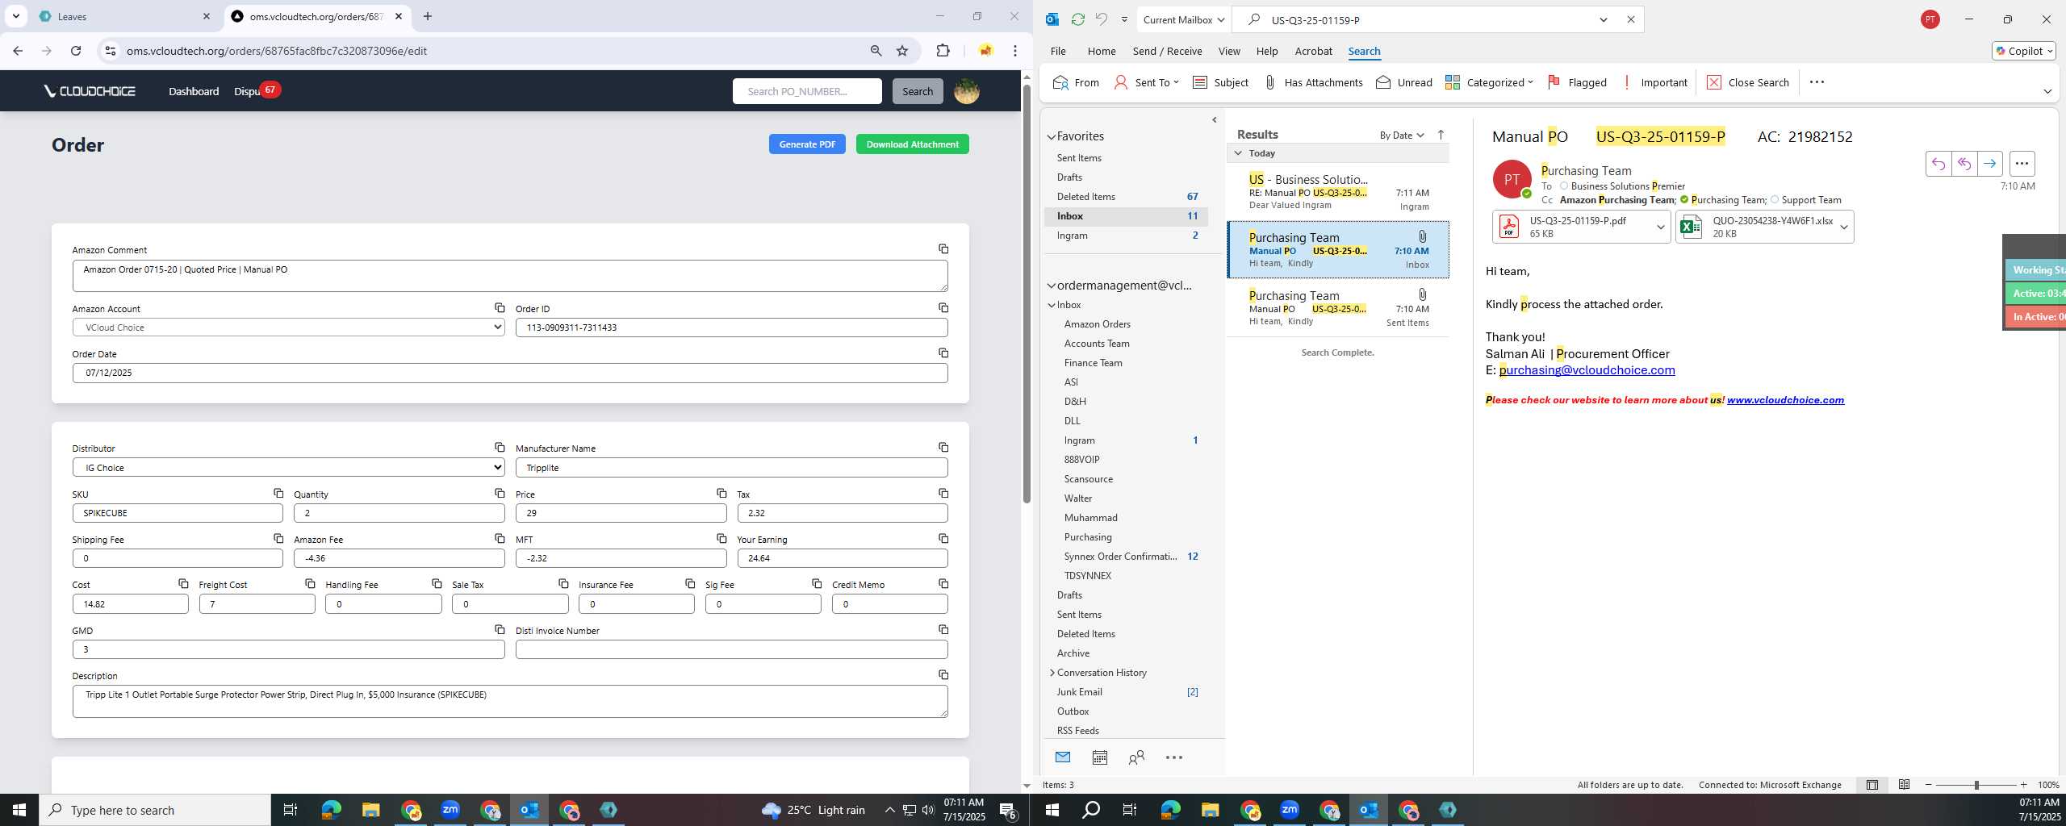The width and height of the screenshot is (2066, 826).
Task: Open Send / Receive ribbon tab
Action: [1167, 51]
